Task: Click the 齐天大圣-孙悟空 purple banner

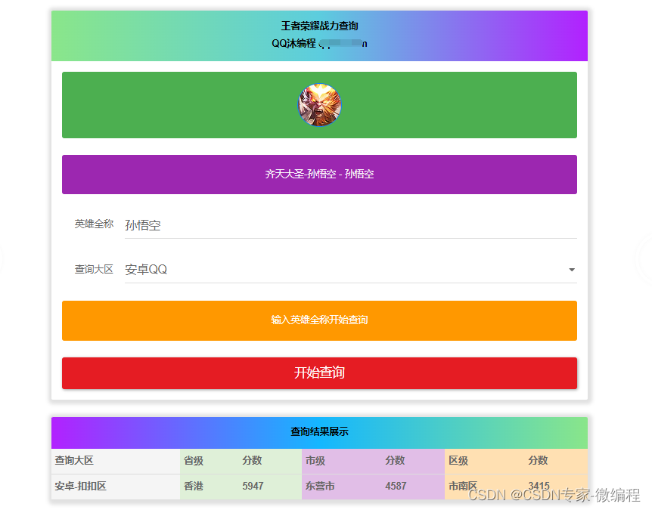Action: (319, 174)
